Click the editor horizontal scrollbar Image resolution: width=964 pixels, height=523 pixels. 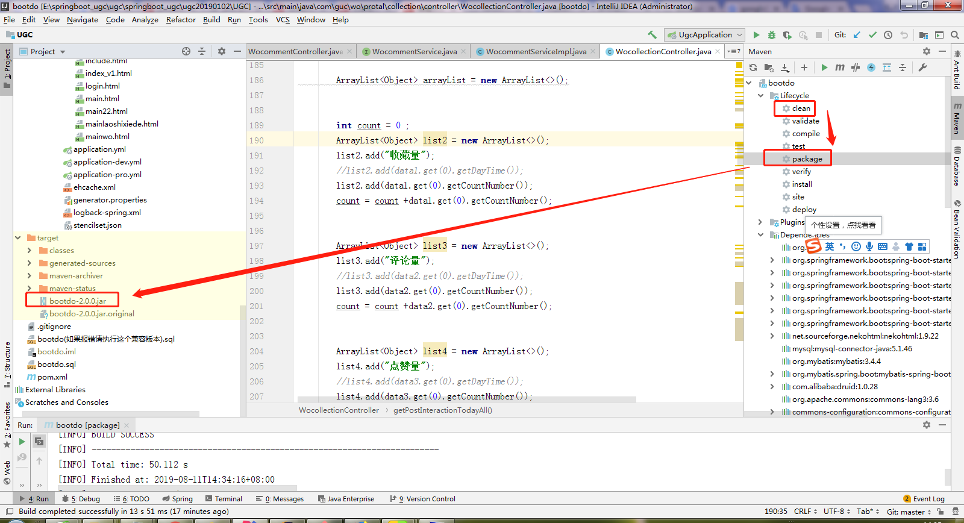(x=466, y=399)
